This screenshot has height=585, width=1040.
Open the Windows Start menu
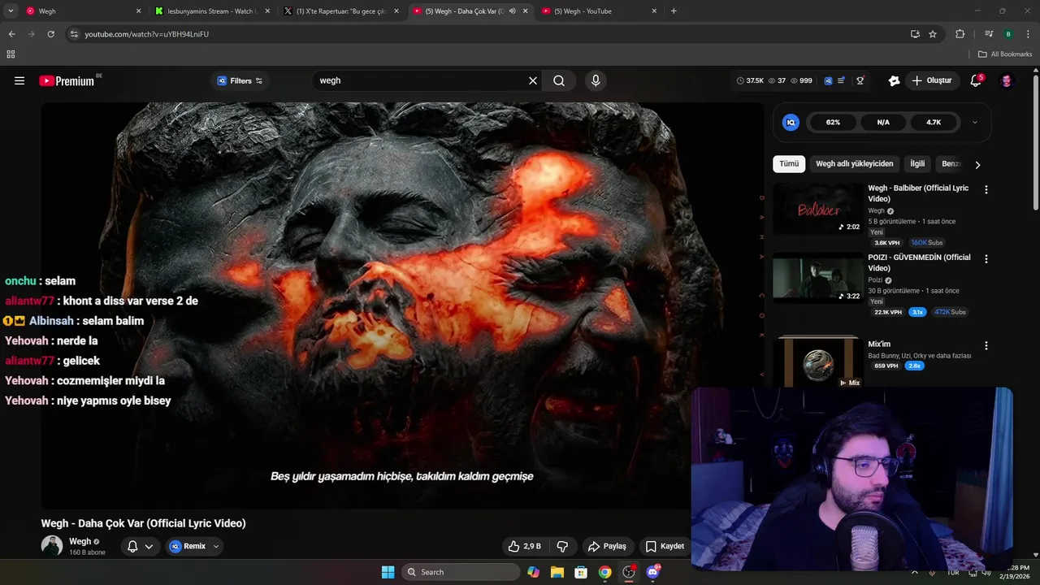[388, 572]
